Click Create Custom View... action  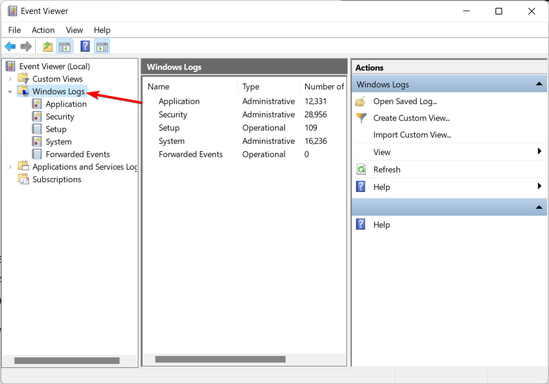pos(411,118)
